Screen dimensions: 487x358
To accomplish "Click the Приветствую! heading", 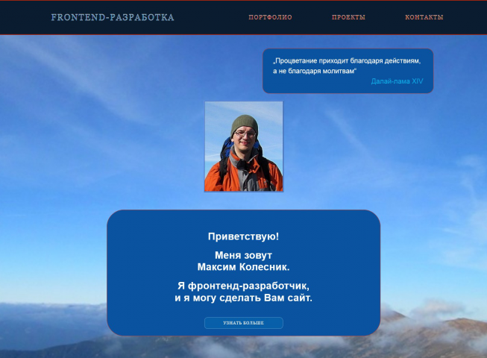I will 243,236.
